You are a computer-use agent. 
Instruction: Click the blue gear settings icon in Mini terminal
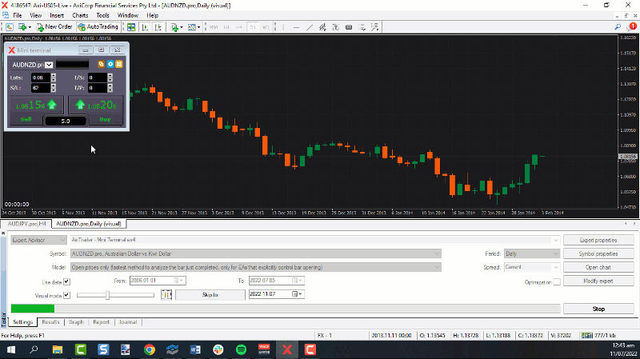[110, 64]
